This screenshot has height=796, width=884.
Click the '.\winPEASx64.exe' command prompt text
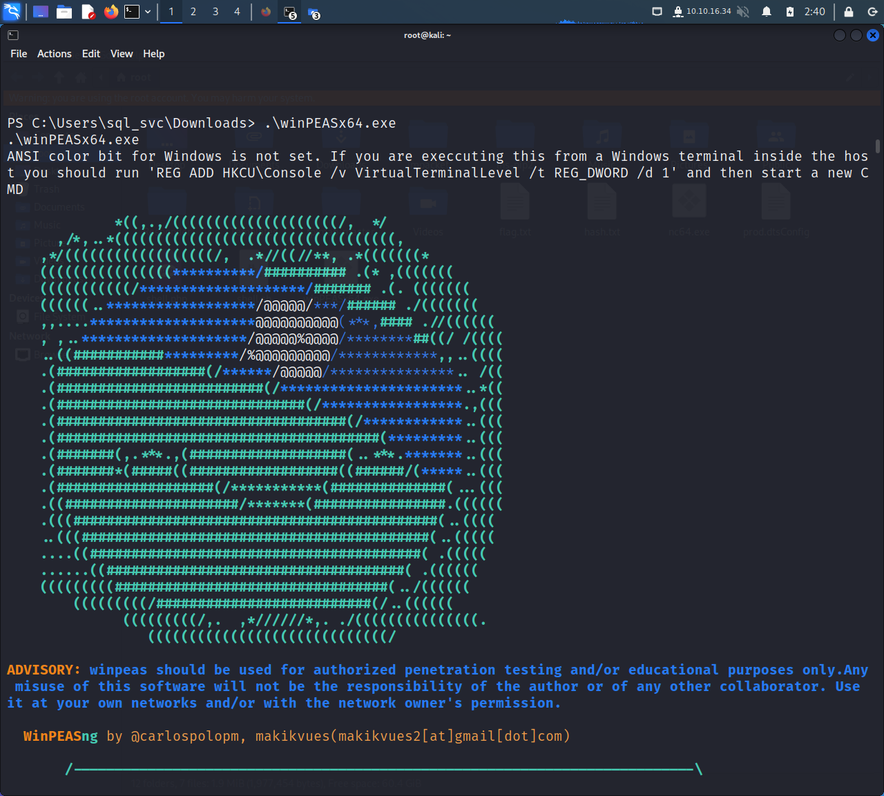point(330,124)
